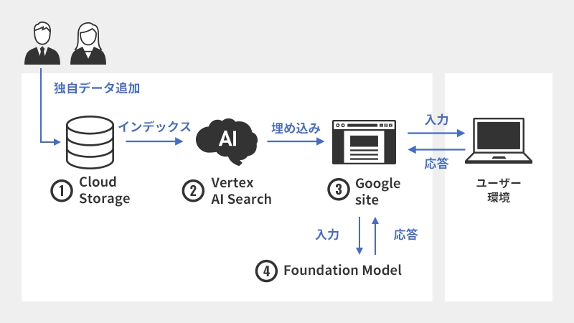Click the Cloud Storage label

tap(104, 190)
